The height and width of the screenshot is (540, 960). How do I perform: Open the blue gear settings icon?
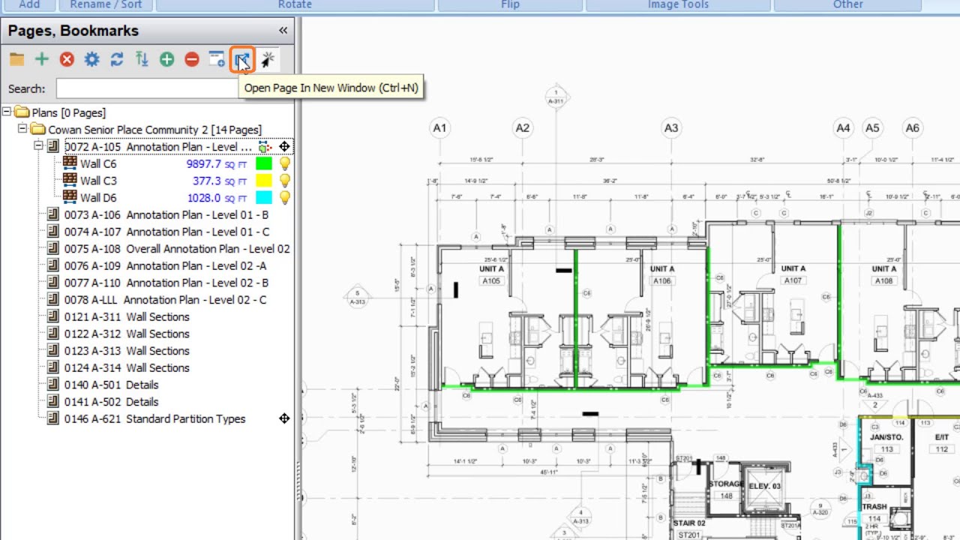point(91,59)
